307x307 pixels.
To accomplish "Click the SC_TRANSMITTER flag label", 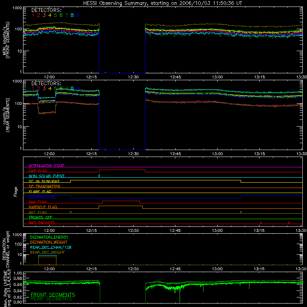I will 44,186.
